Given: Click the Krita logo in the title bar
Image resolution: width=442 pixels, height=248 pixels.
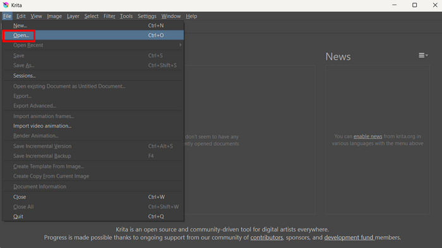Looking at the screenshot, I should (6, 5).
